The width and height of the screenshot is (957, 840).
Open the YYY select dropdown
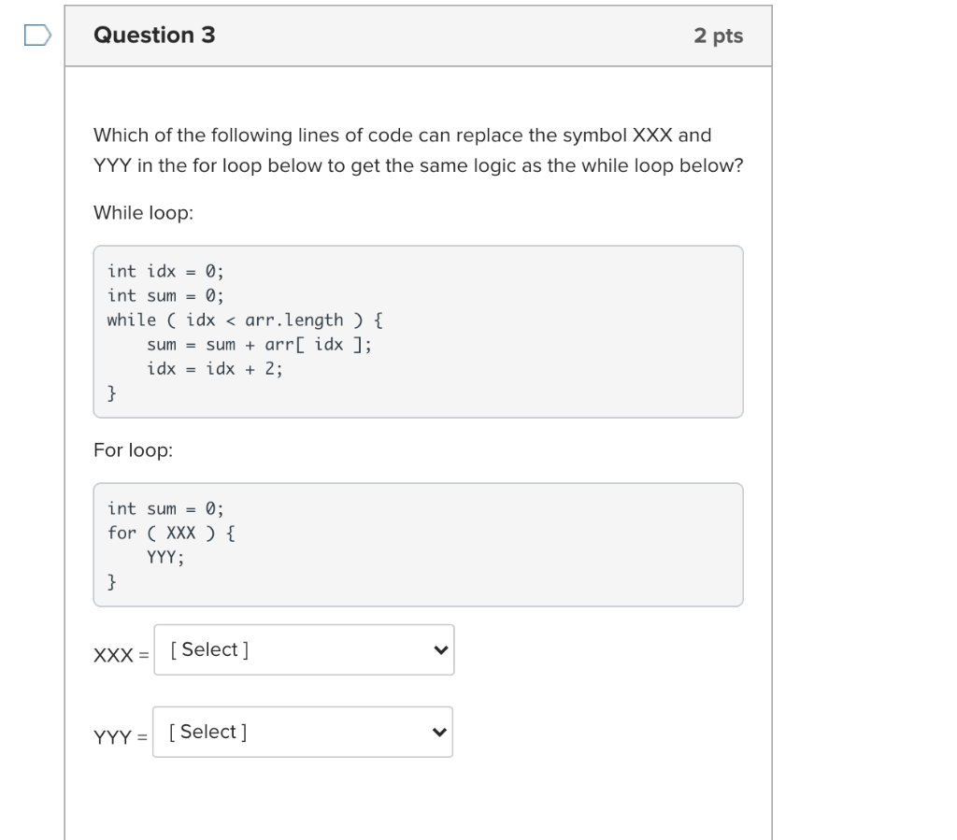tap(302, 732)
